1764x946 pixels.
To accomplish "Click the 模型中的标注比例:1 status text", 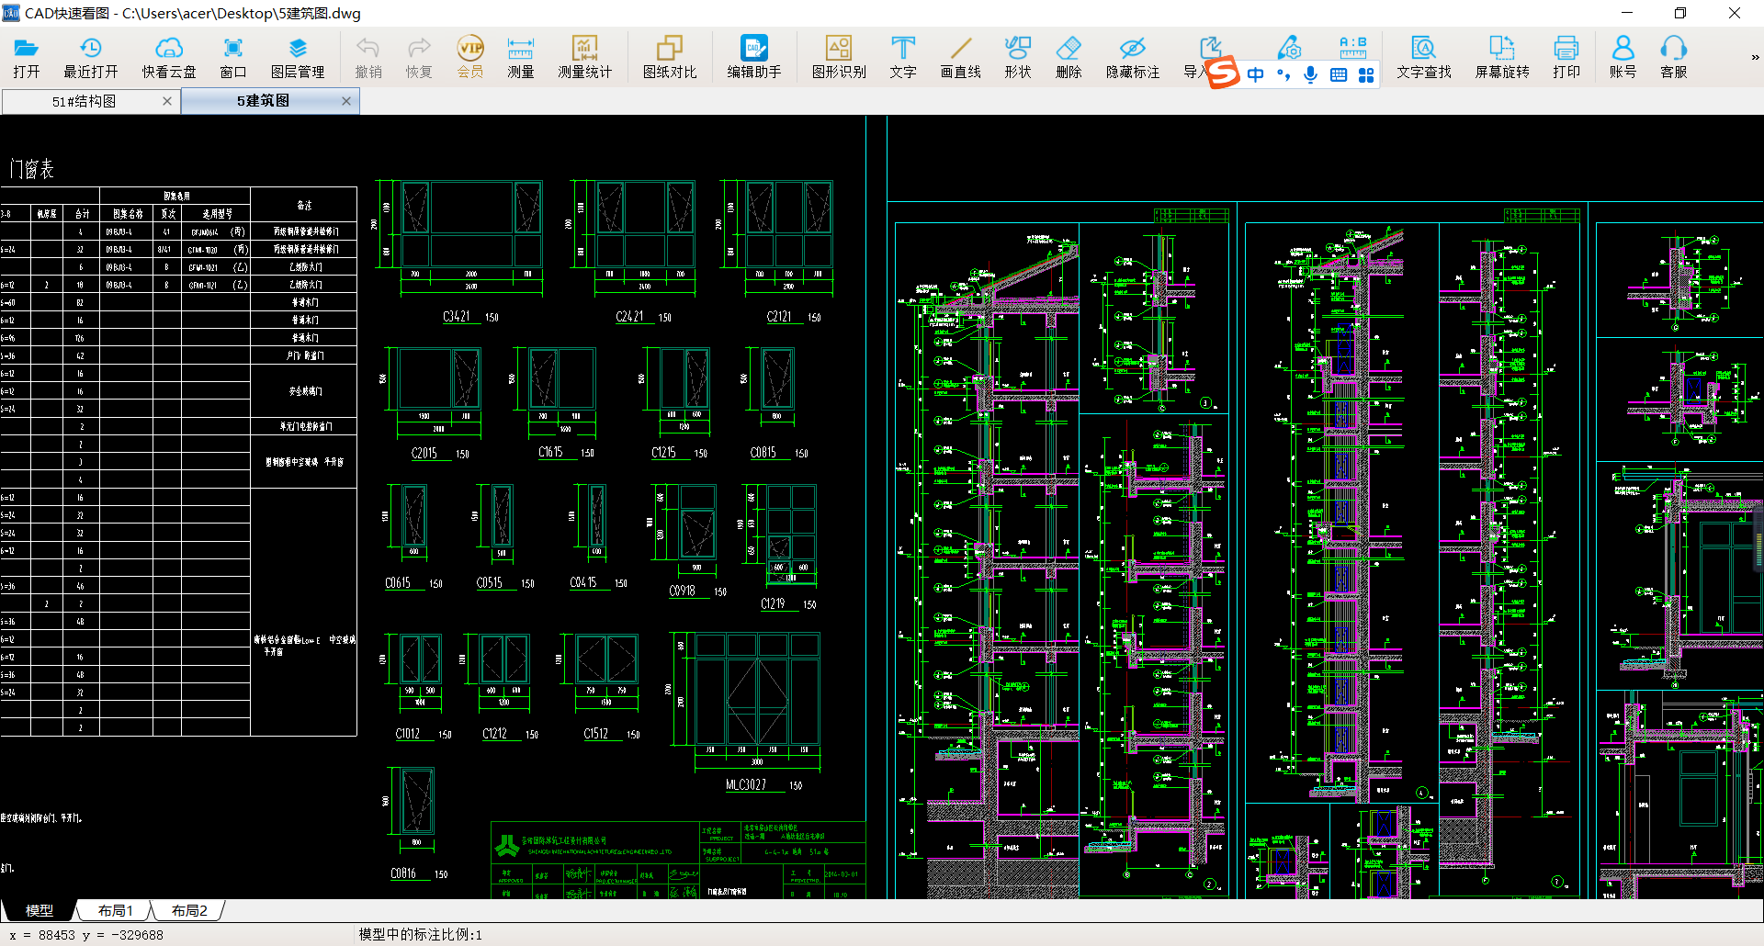I will pos(420,935).
